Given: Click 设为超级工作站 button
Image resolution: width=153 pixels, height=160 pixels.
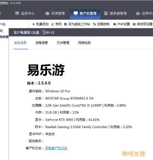Looking at the screenshot, I should (77, 24).
